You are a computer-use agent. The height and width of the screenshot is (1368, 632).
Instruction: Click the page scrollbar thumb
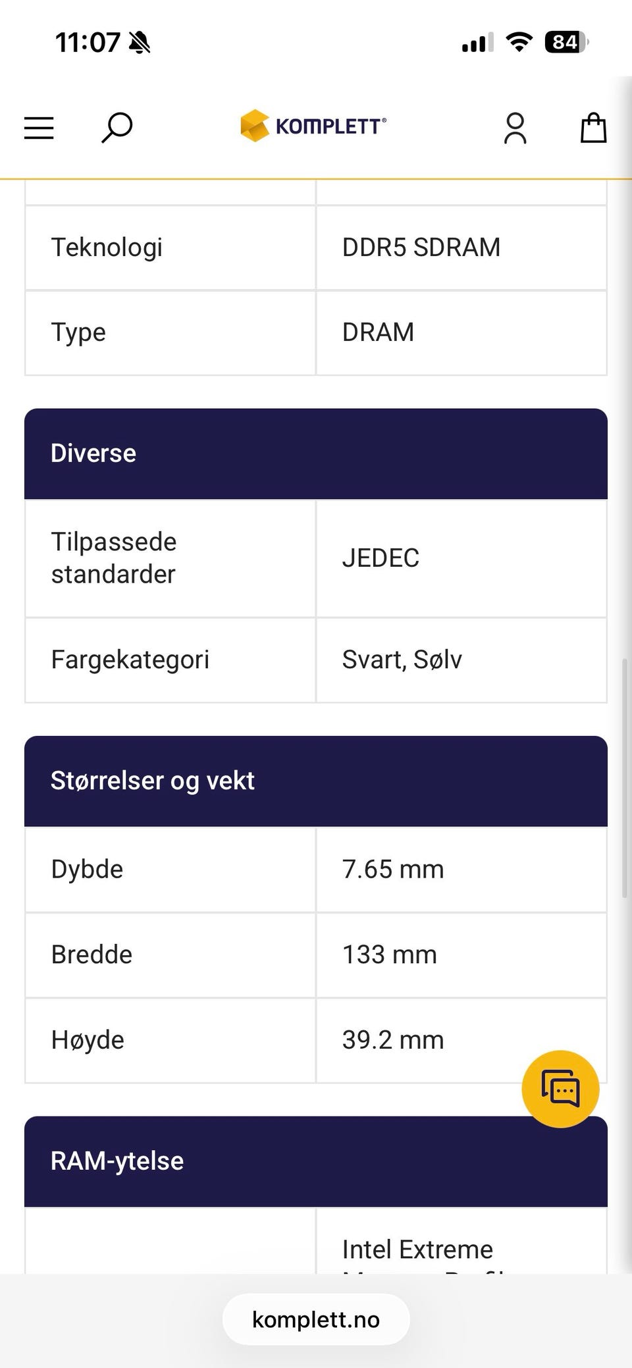coord(625,777)
